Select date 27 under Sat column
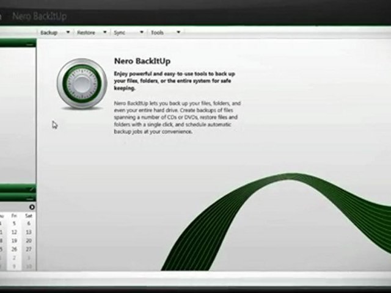Screen dimensions: 391x293 tap(29, 250)
